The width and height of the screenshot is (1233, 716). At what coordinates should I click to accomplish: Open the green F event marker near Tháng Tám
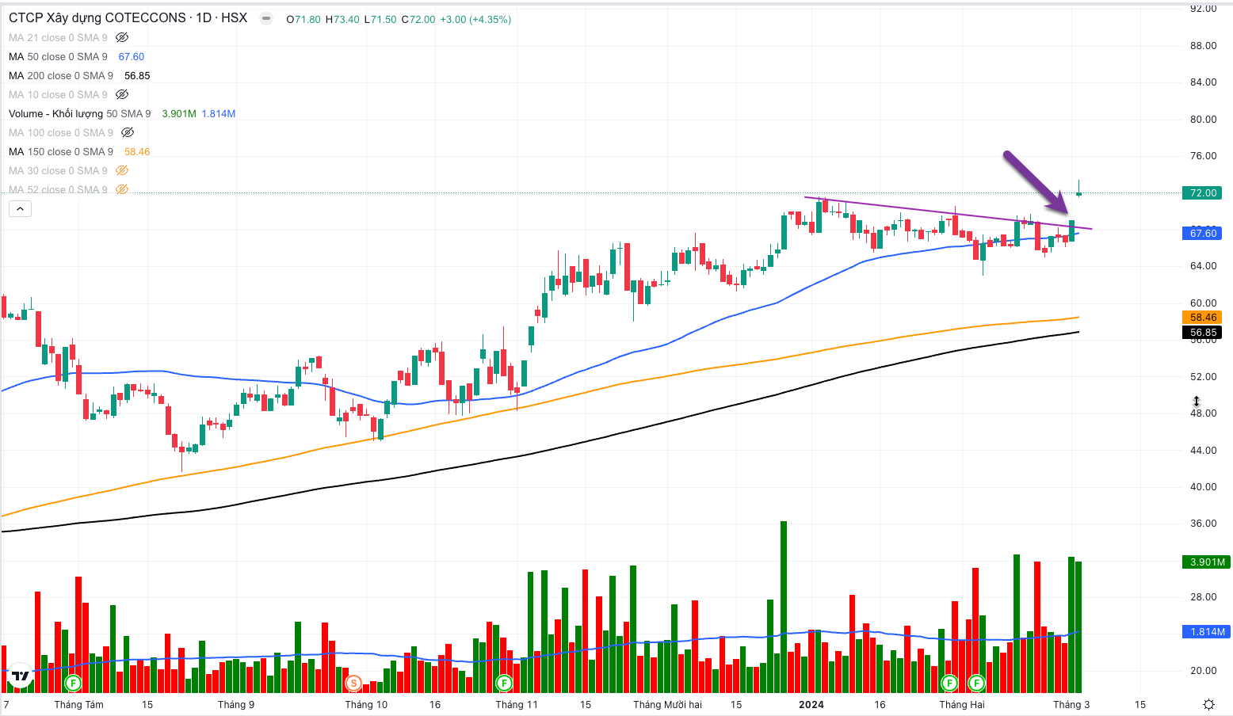click(x=73, y=682)
